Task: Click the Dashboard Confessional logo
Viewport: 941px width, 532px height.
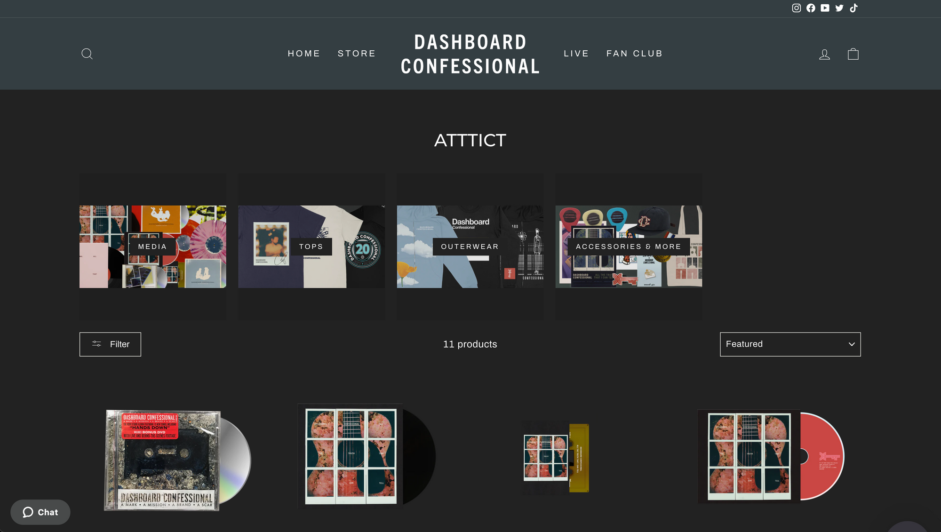Action: click(x=470, y=54)
